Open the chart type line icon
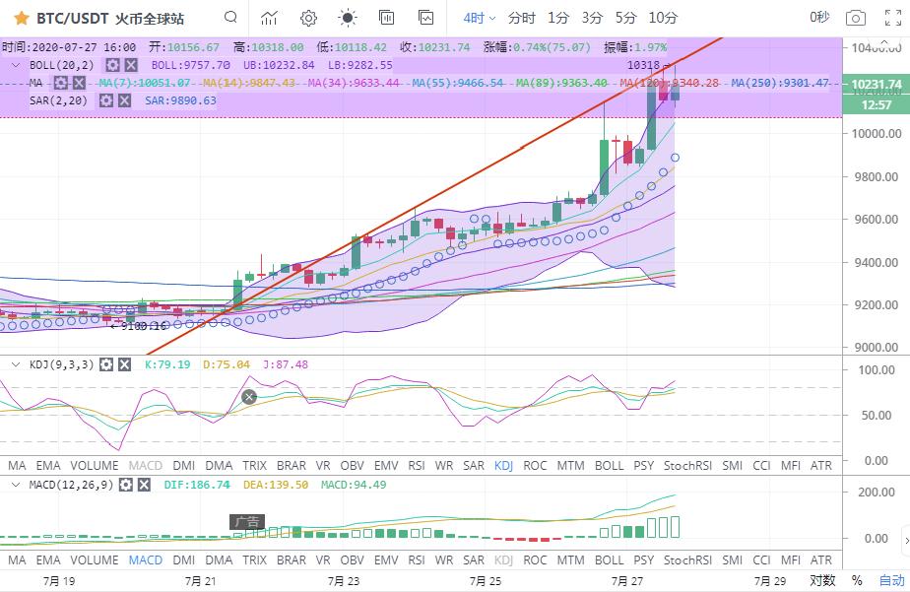The height and width of the screenshot is (592, 910). [269, 18]
